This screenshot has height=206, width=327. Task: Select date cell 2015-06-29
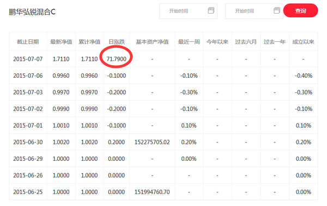coord(28,159)
